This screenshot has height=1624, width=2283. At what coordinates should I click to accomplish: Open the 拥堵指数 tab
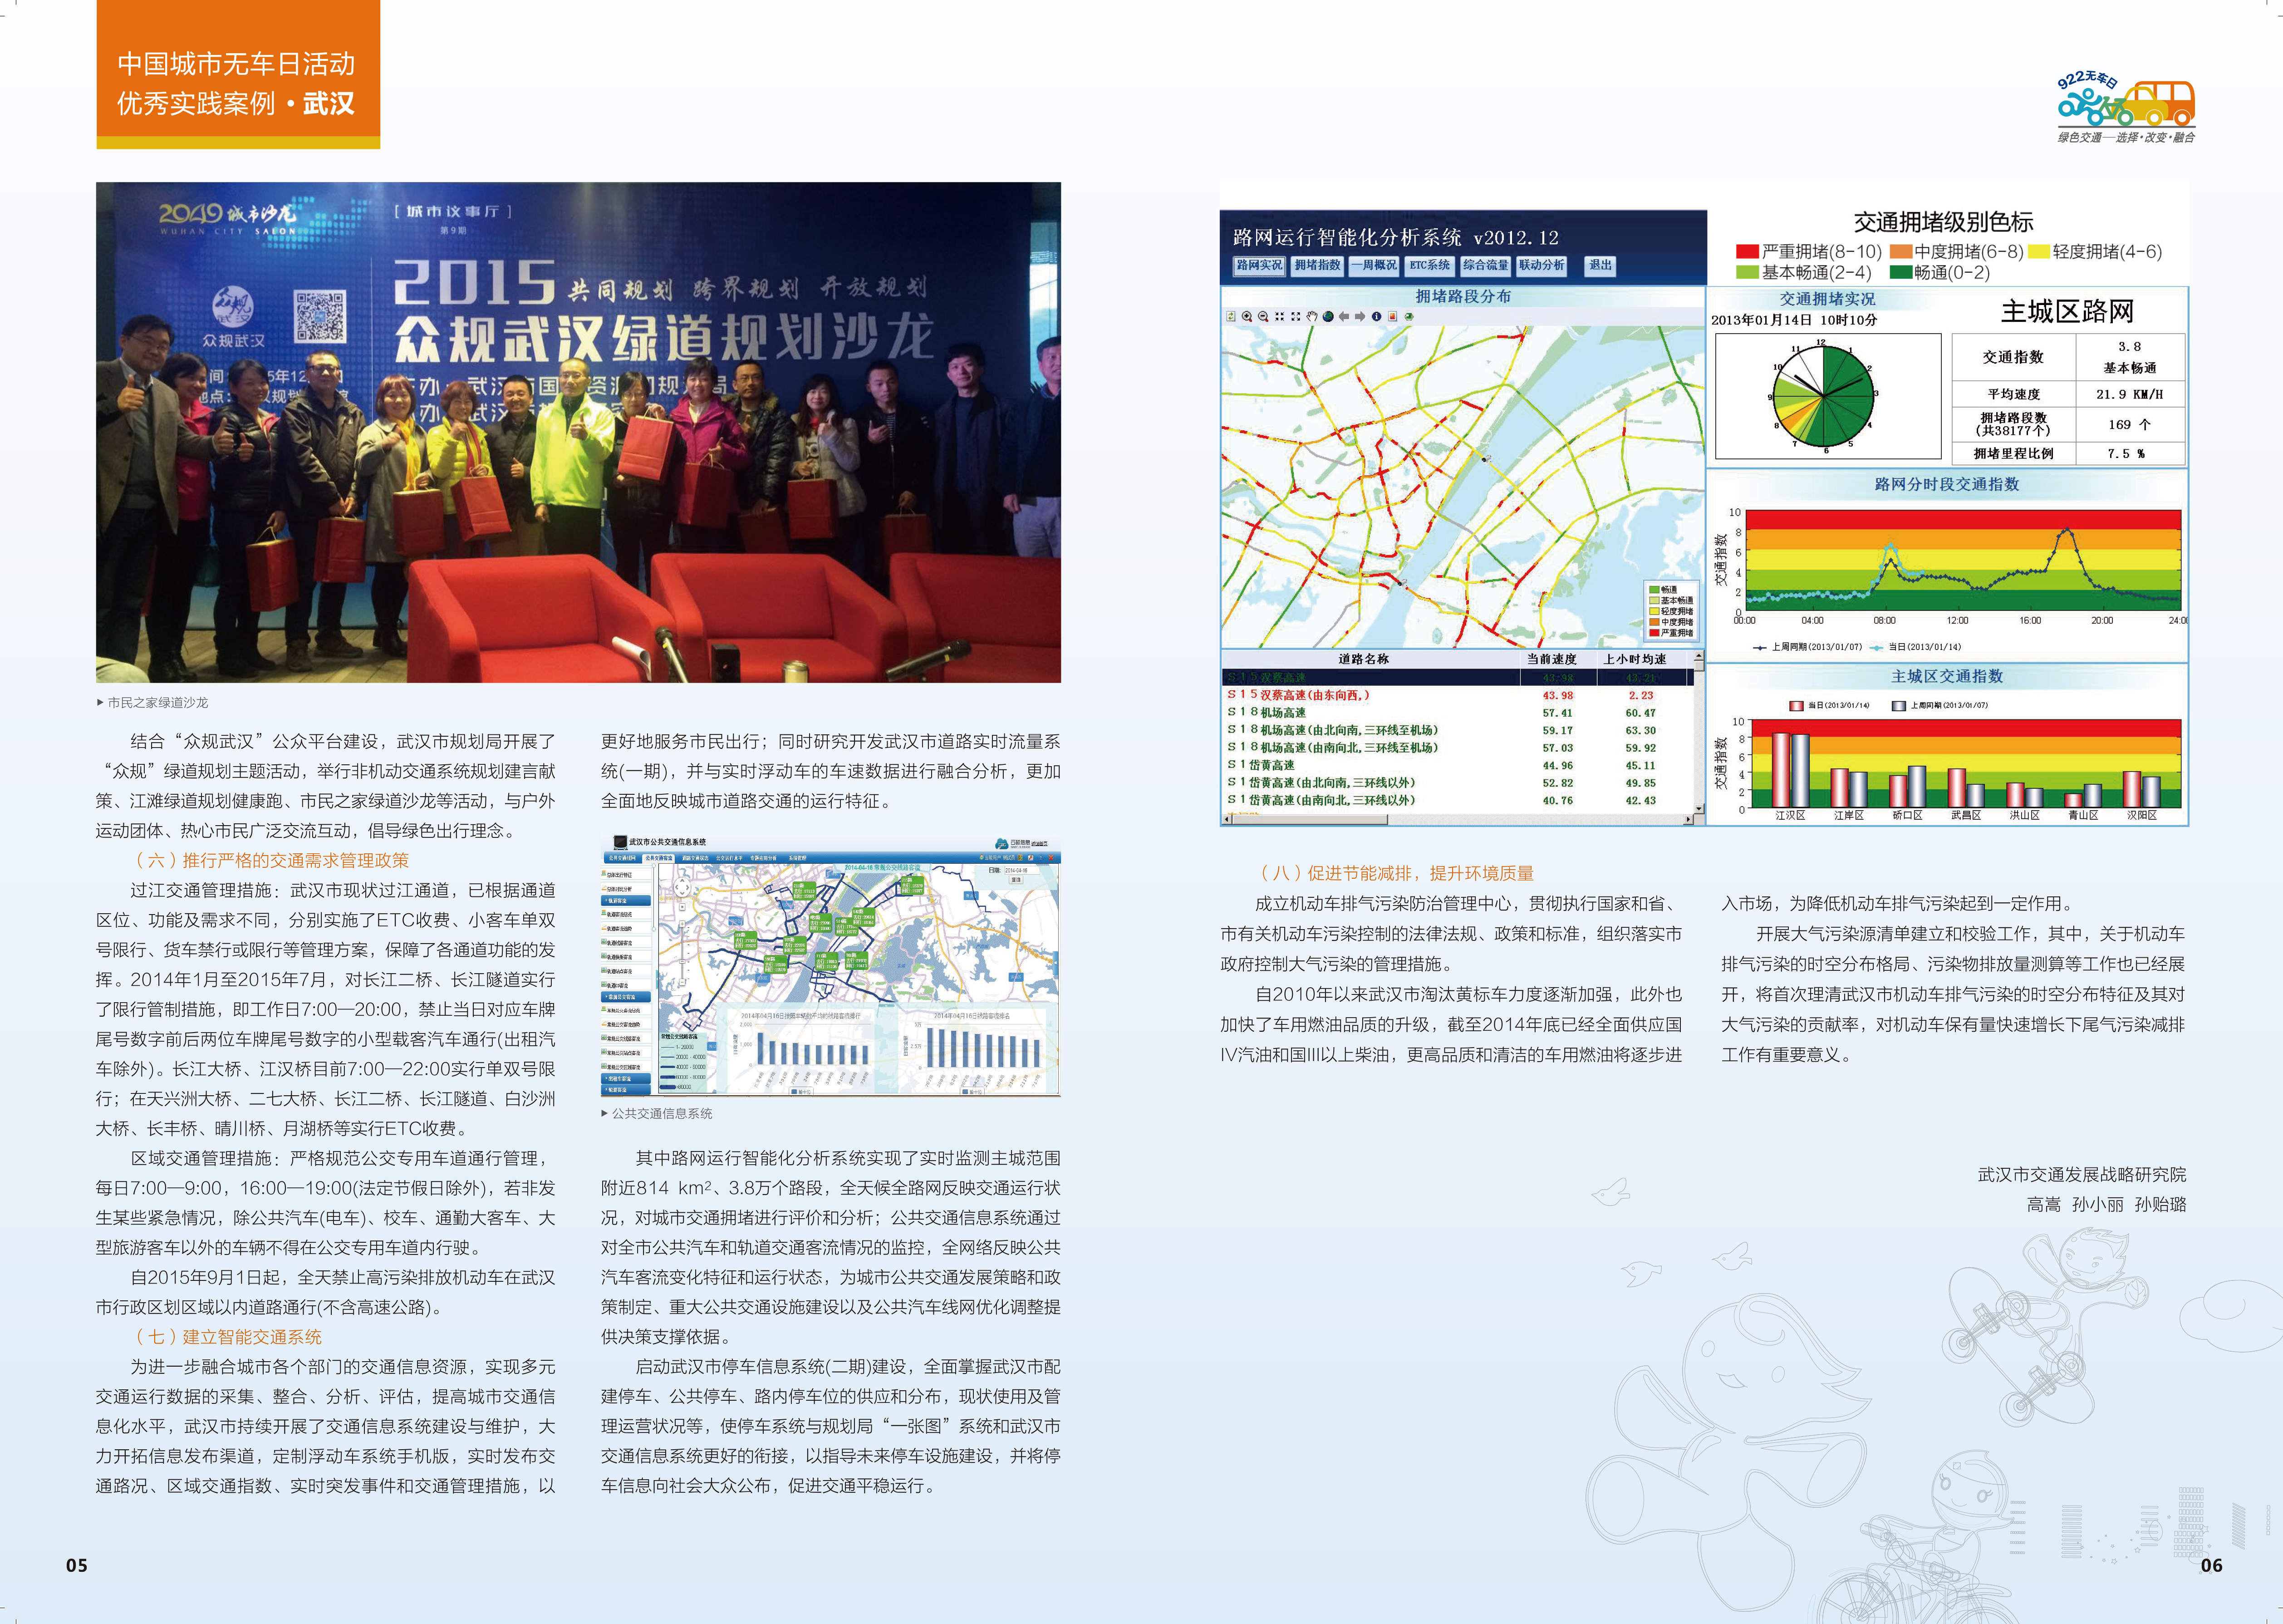(1316, 265)
